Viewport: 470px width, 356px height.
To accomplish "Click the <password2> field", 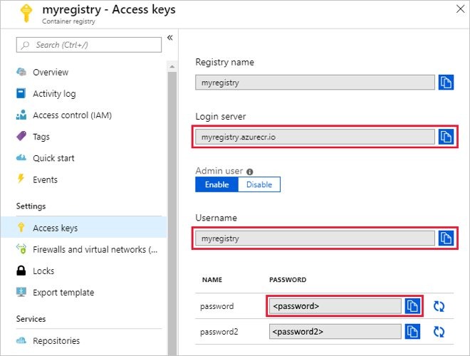I will [x=335, y=331].
